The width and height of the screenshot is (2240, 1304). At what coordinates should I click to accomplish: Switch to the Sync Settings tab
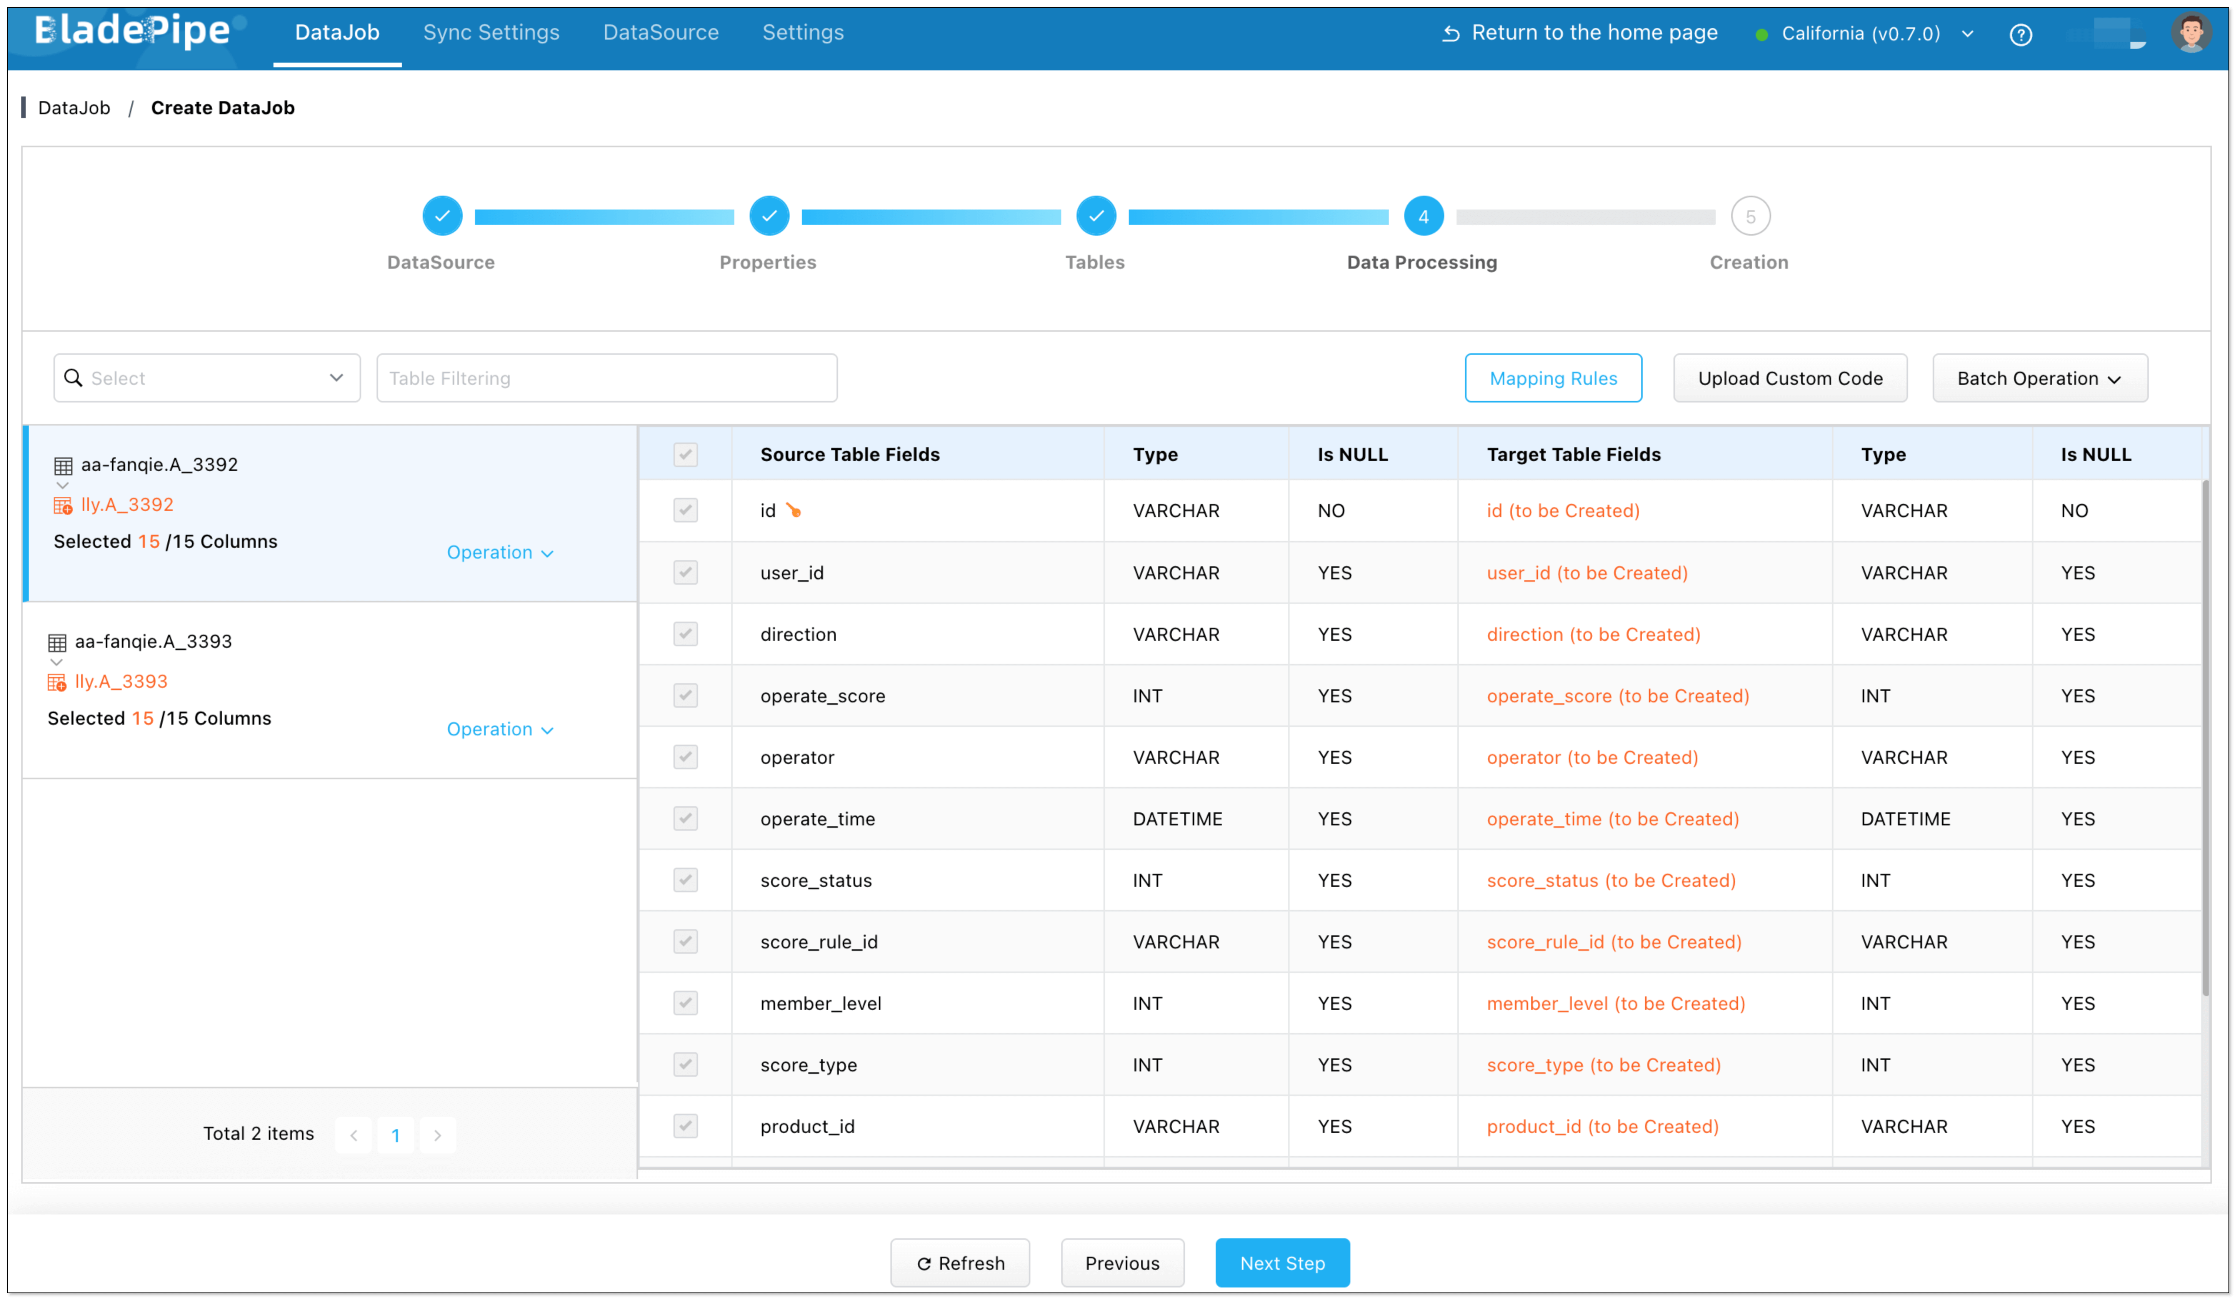(491, 33)
